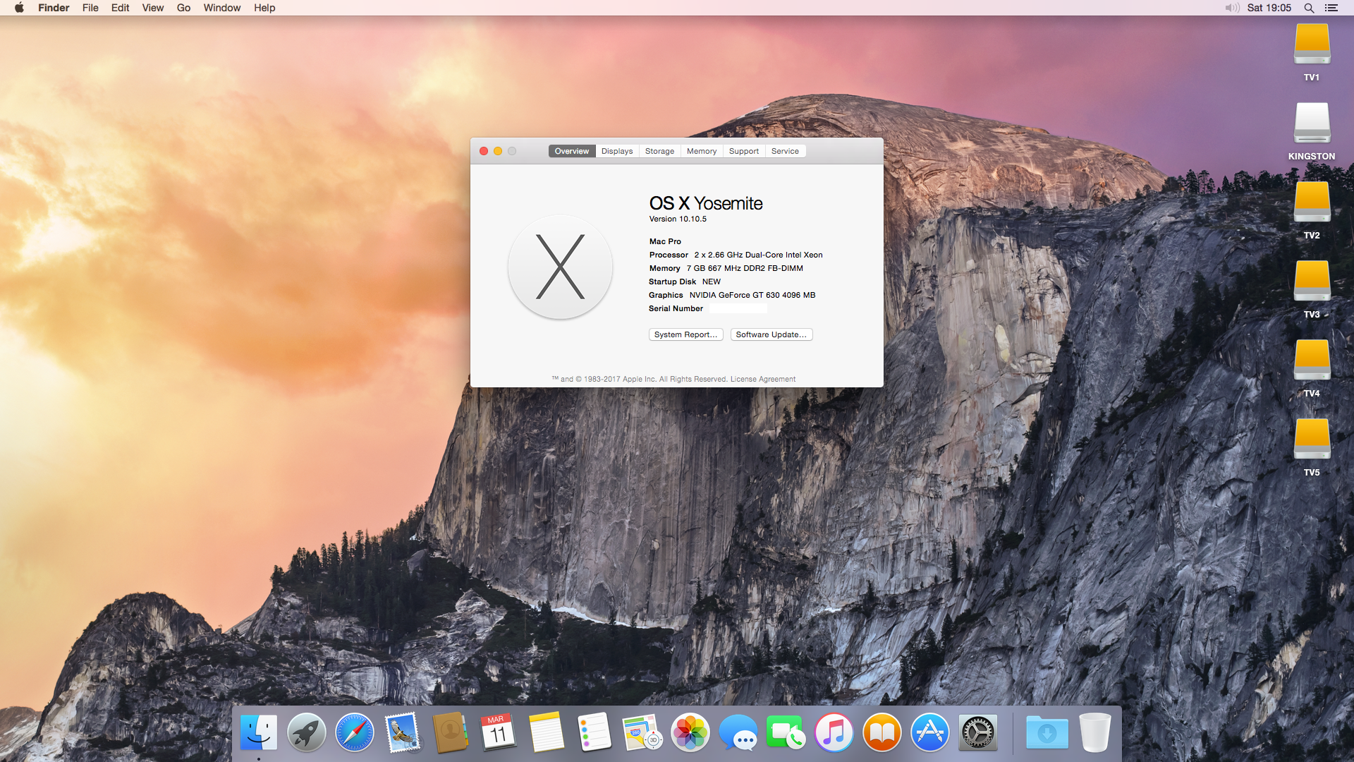Open Launchpad from the Dock
This screenshot has height=762, width=1354.
point(306,733)
